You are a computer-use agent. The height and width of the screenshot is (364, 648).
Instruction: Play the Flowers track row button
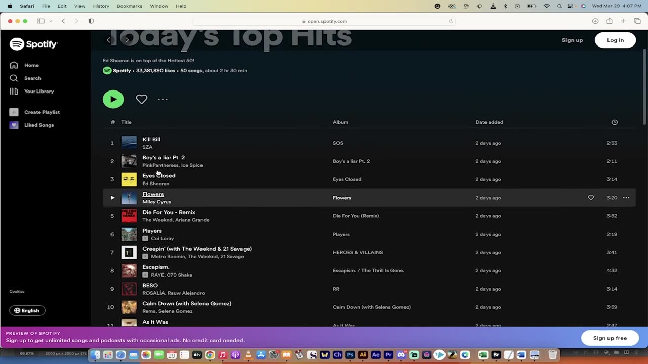point(112,198)
